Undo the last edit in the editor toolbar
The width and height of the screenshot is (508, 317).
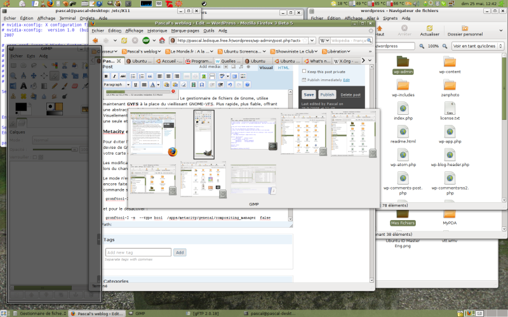click(x=230, y=85)
